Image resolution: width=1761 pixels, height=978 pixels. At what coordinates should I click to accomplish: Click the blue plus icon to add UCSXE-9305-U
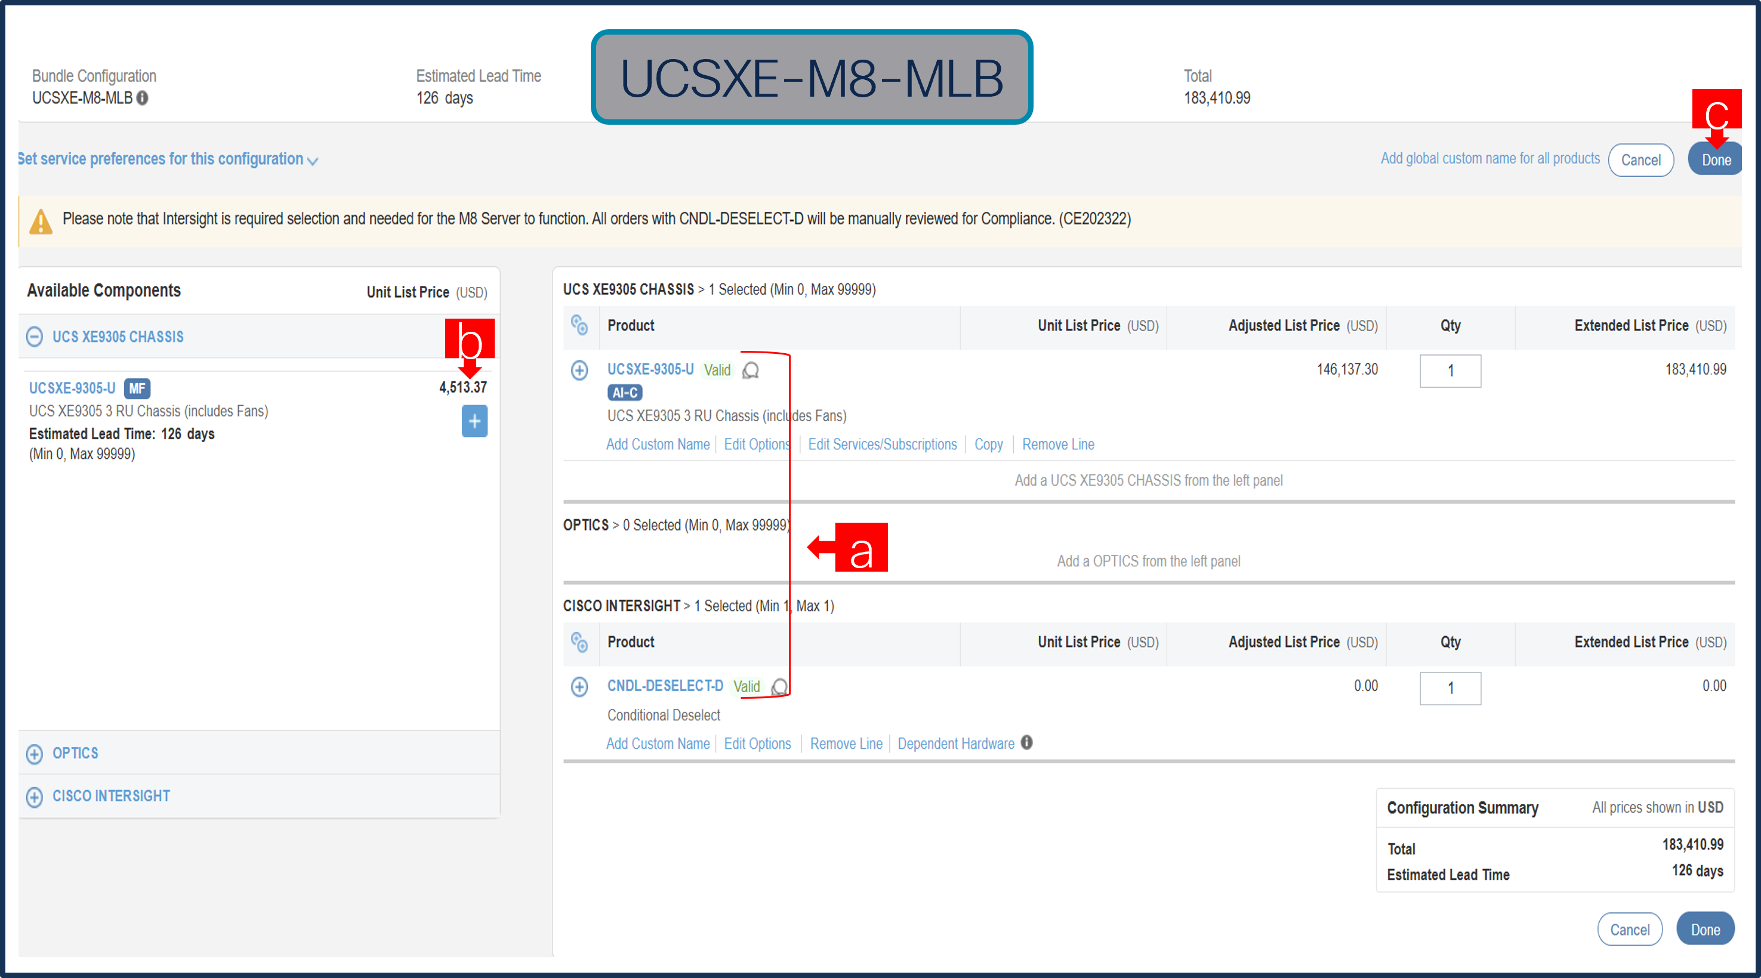(x=474, y=421)
